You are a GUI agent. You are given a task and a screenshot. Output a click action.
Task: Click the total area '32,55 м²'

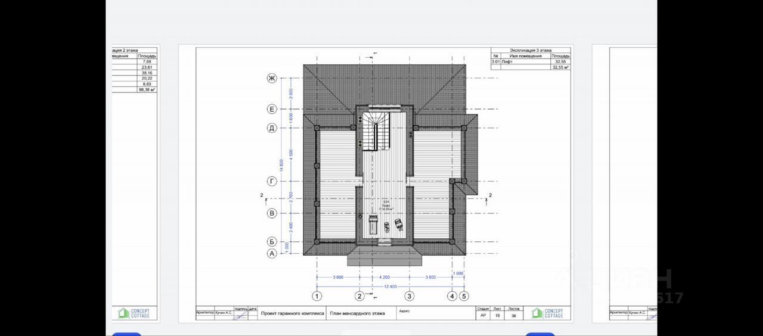pos(561,67)
